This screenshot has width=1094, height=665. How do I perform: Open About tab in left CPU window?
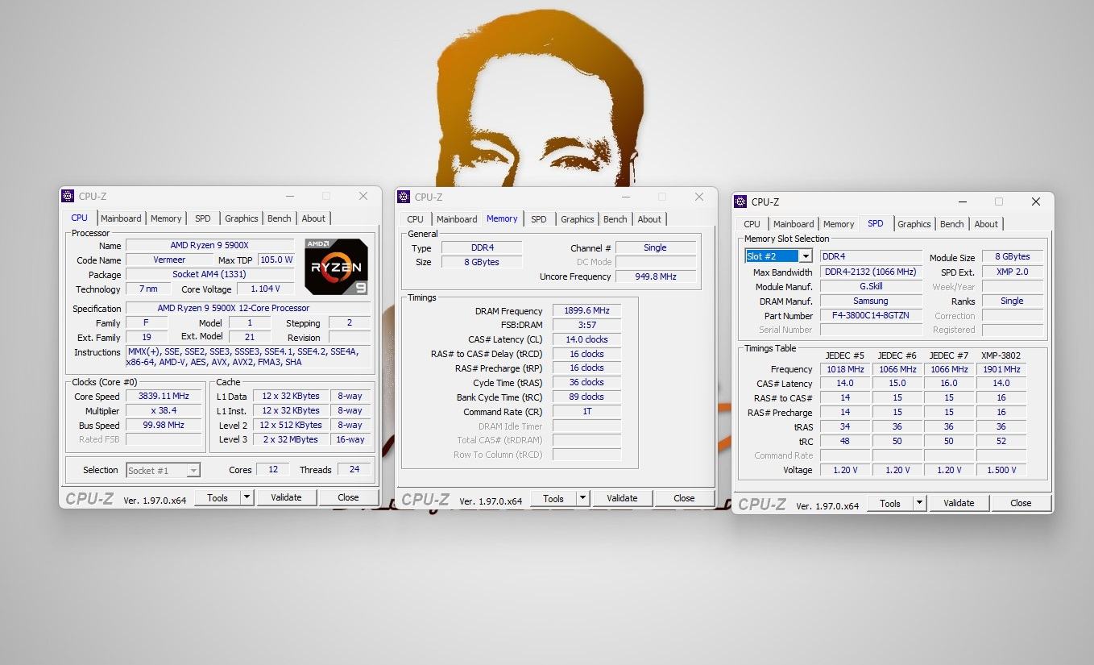tap(313, 218)
